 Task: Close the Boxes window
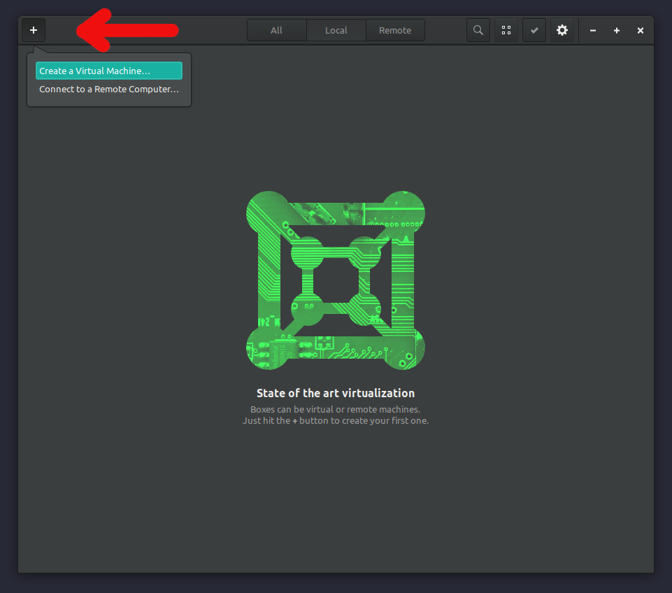pos(641,31)
